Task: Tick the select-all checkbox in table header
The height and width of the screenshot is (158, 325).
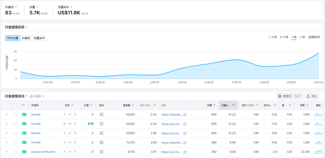Action: coord(15,105)
